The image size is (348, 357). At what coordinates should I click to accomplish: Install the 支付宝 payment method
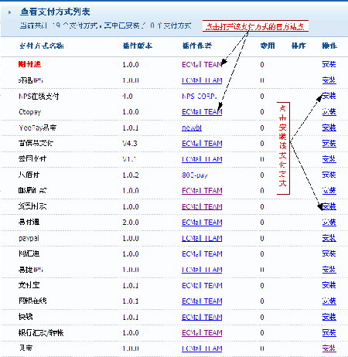click(329, 285)
